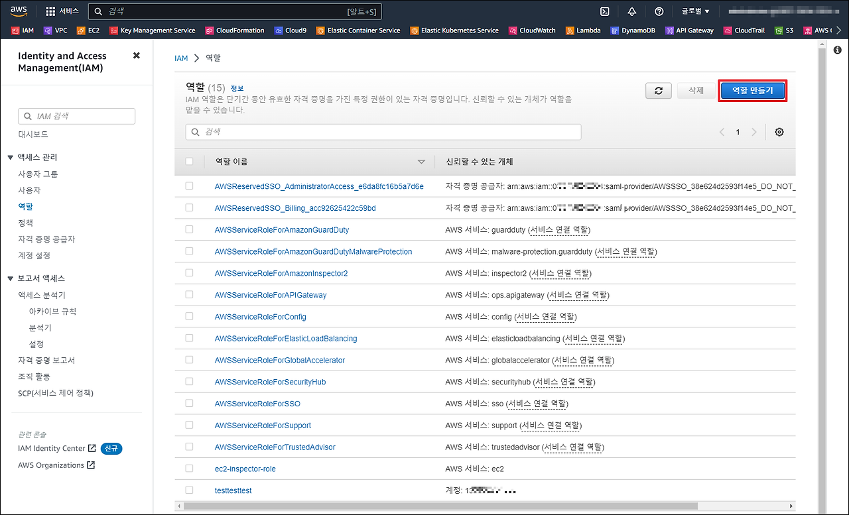
Task: Open ec2-inspector-role link
Action: (x=245, y=469)
